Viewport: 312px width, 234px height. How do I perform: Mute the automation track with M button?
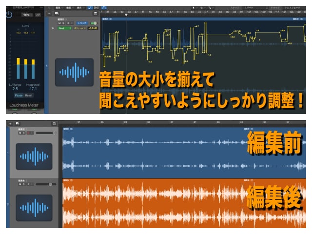pos(59,23)
